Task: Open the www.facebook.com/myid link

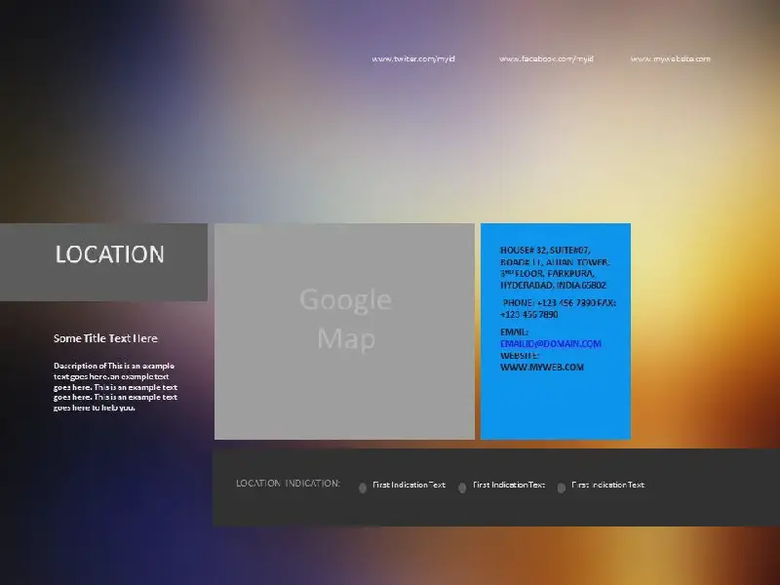Action: (x=546, y=58)
